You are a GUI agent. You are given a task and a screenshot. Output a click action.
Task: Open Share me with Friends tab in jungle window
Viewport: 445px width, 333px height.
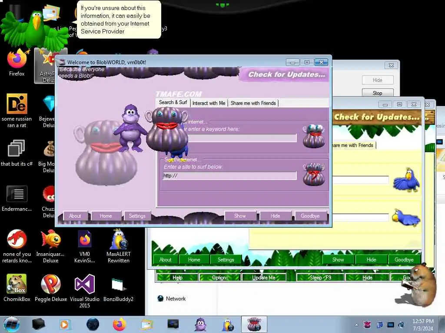click(353, 145)
